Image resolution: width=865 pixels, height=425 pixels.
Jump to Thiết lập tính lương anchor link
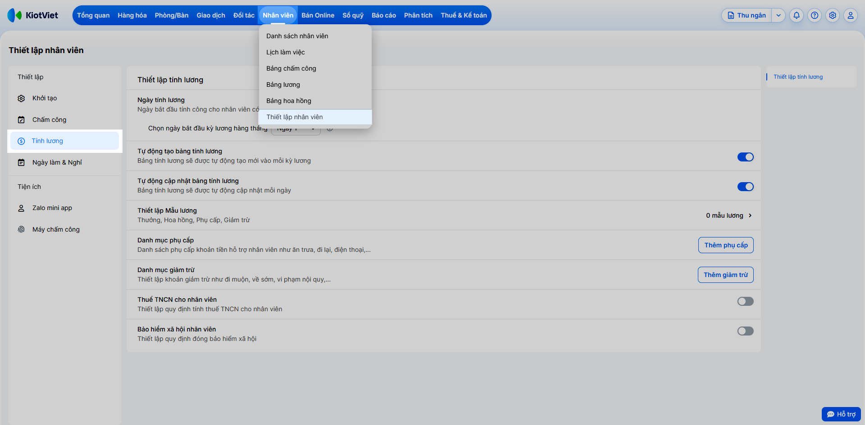[798, 77]
